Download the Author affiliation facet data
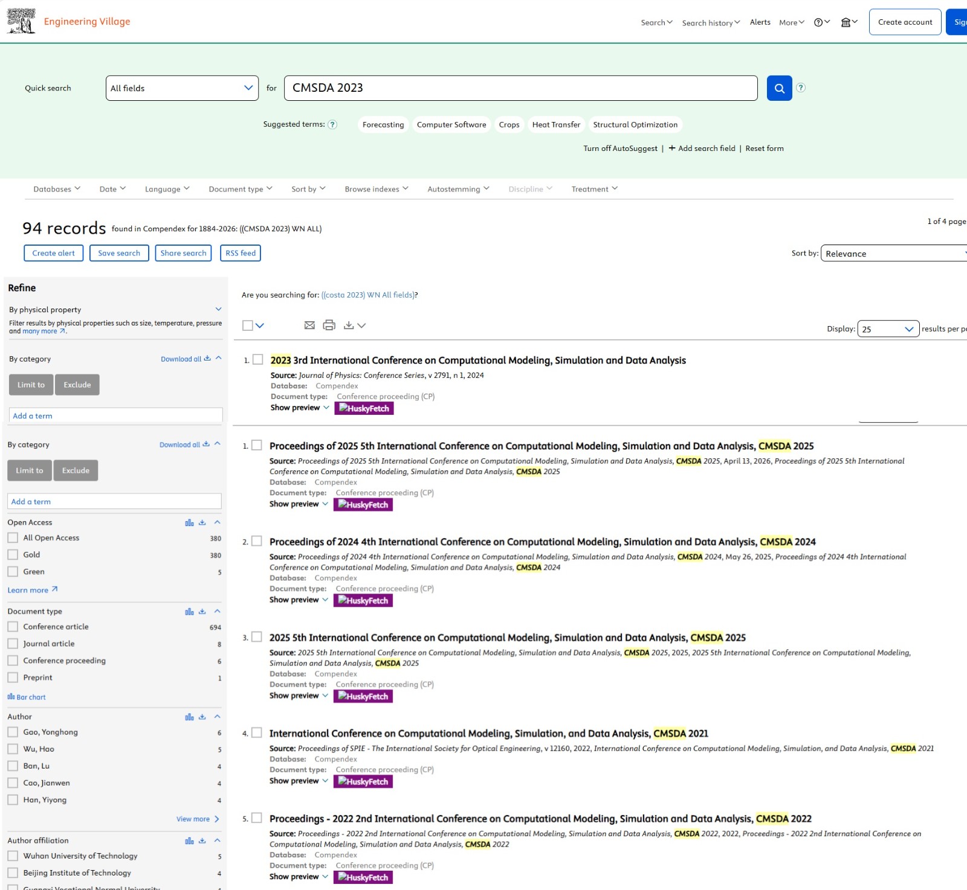 pos(202,840)
